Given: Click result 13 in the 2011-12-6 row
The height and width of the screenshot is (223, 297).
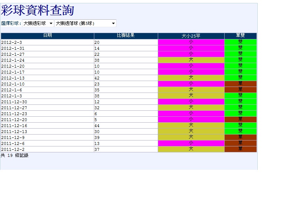Looking at the screenshot, I should click(x=126, y=143).
